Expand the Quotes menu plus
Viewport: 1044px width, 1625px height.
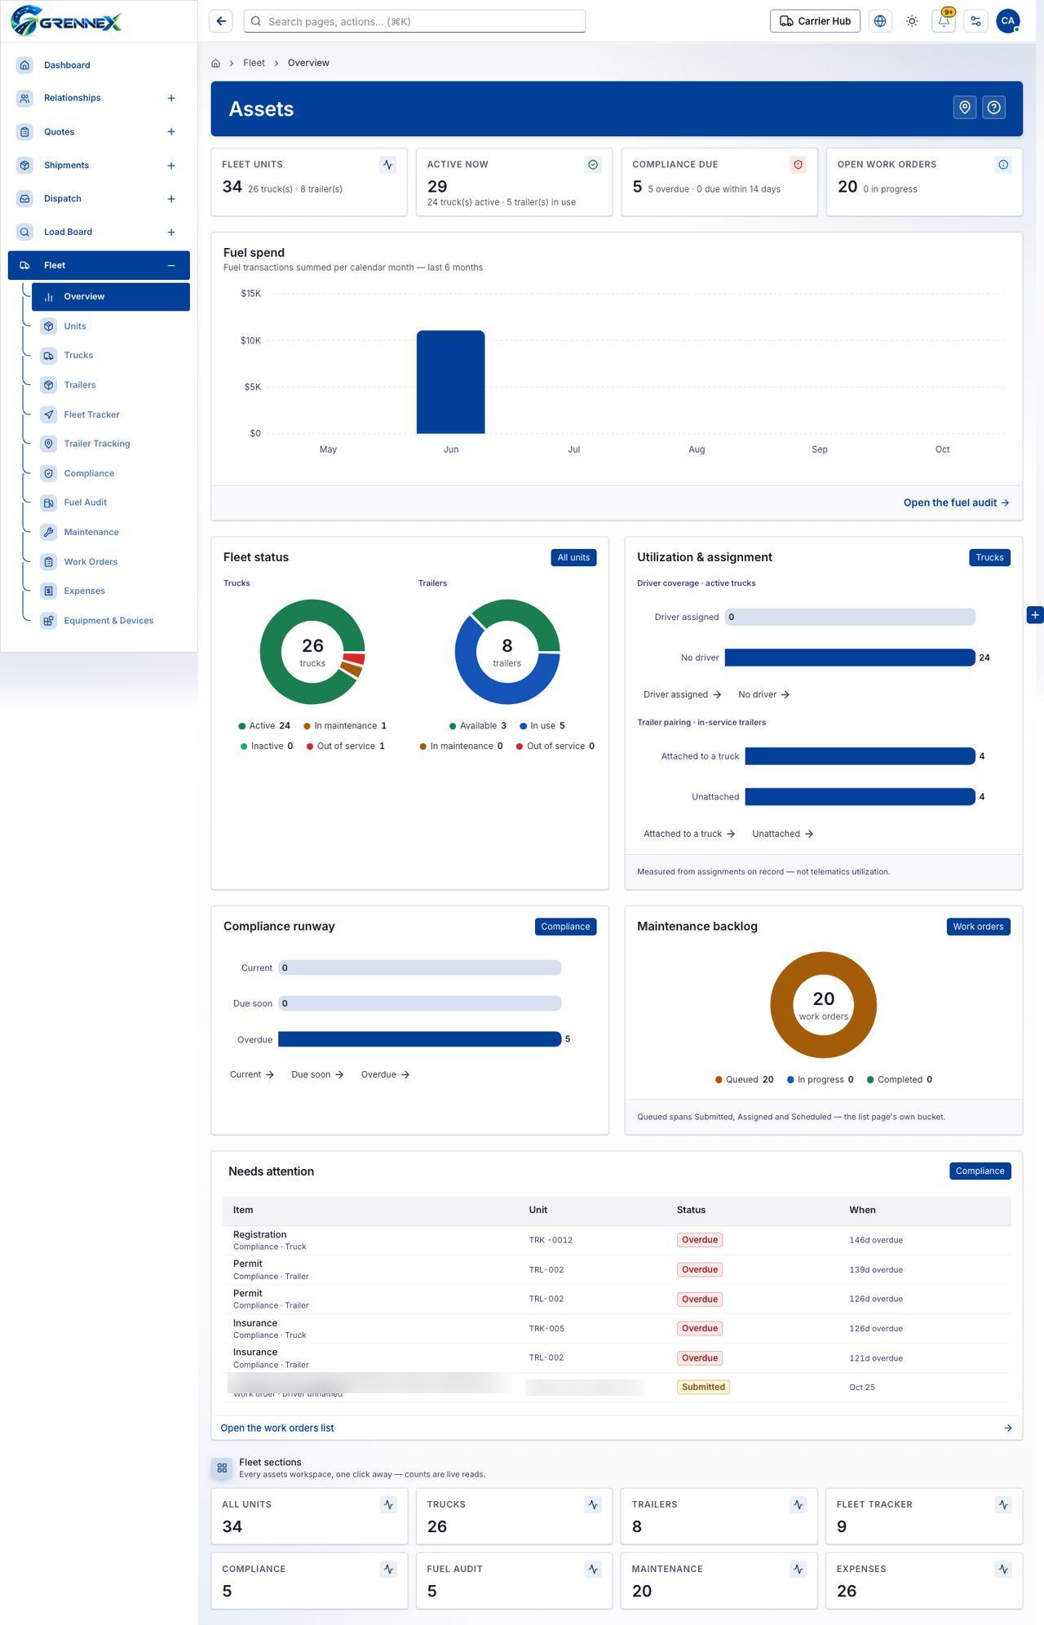171,131
